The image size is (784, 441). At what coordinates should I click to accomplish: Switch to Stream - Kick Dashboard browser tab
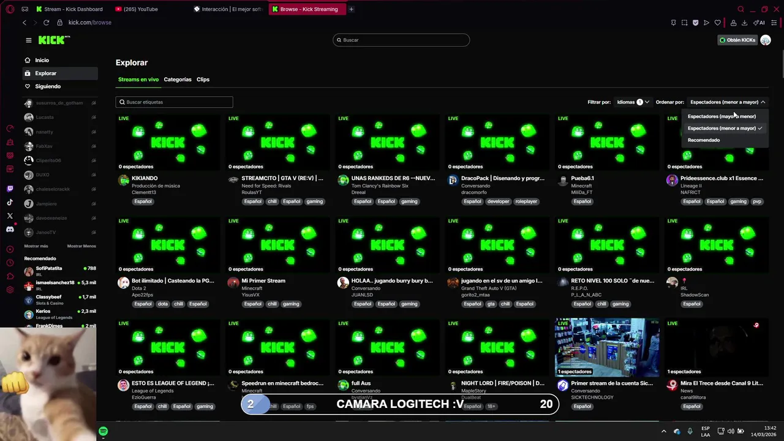pos(73,9)
